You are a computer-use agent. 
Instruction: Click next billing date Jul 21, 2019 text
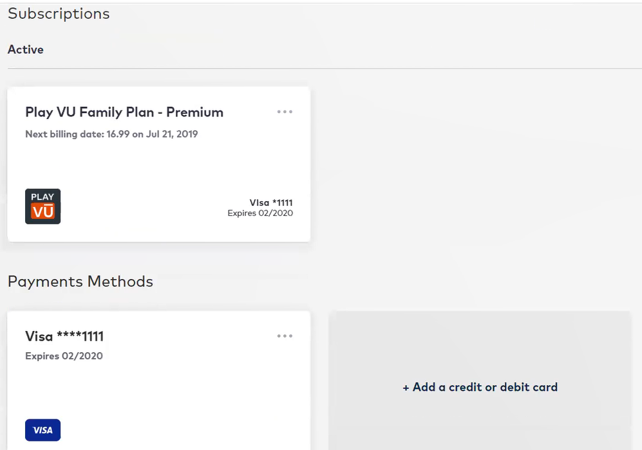click(x=172, y=134)
